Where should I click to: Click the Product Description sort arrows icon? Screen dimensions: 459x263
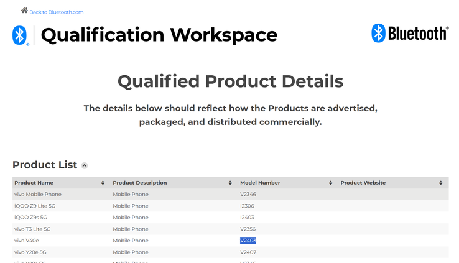click(230, 183)
